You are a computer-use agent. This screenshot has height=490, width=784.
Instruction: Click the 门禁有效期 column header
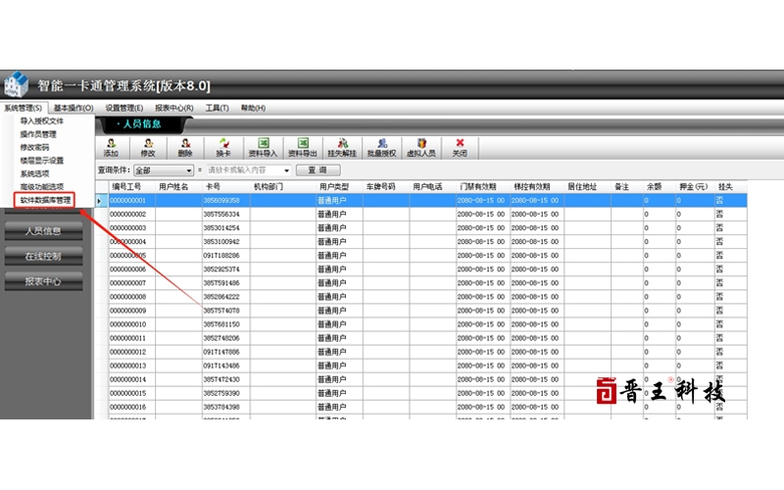pos(483,186)
